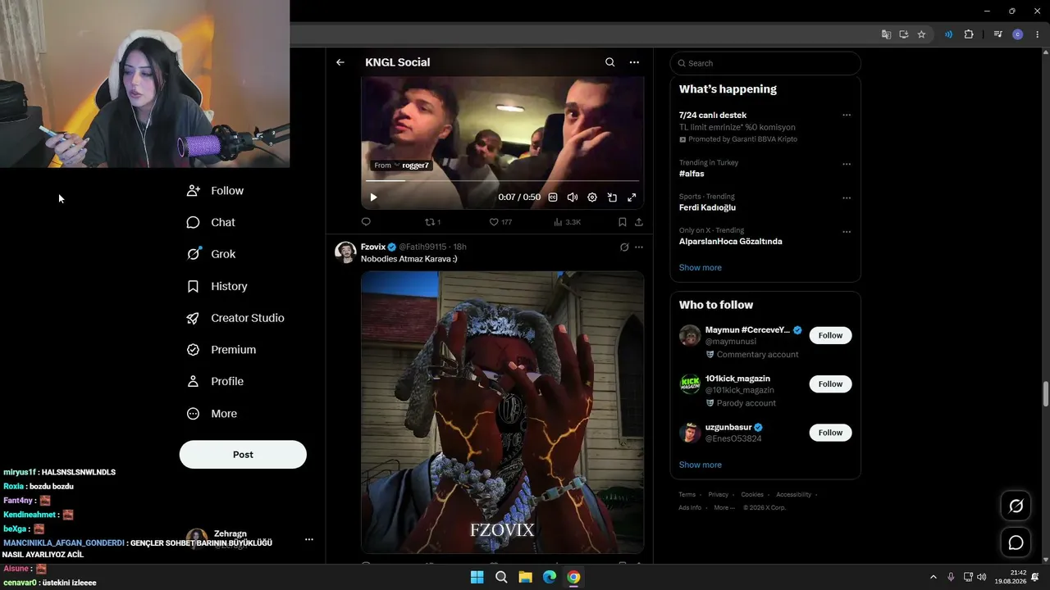Open the taskbar volume control

click(x=982, y=577)
